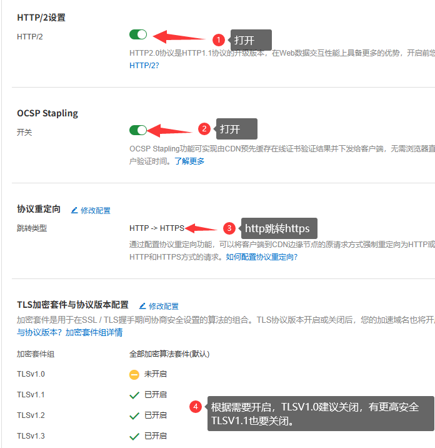This screenshot has height=448, width=435.
Task: Open the 加密套件组详情 link
Action: 94,332
